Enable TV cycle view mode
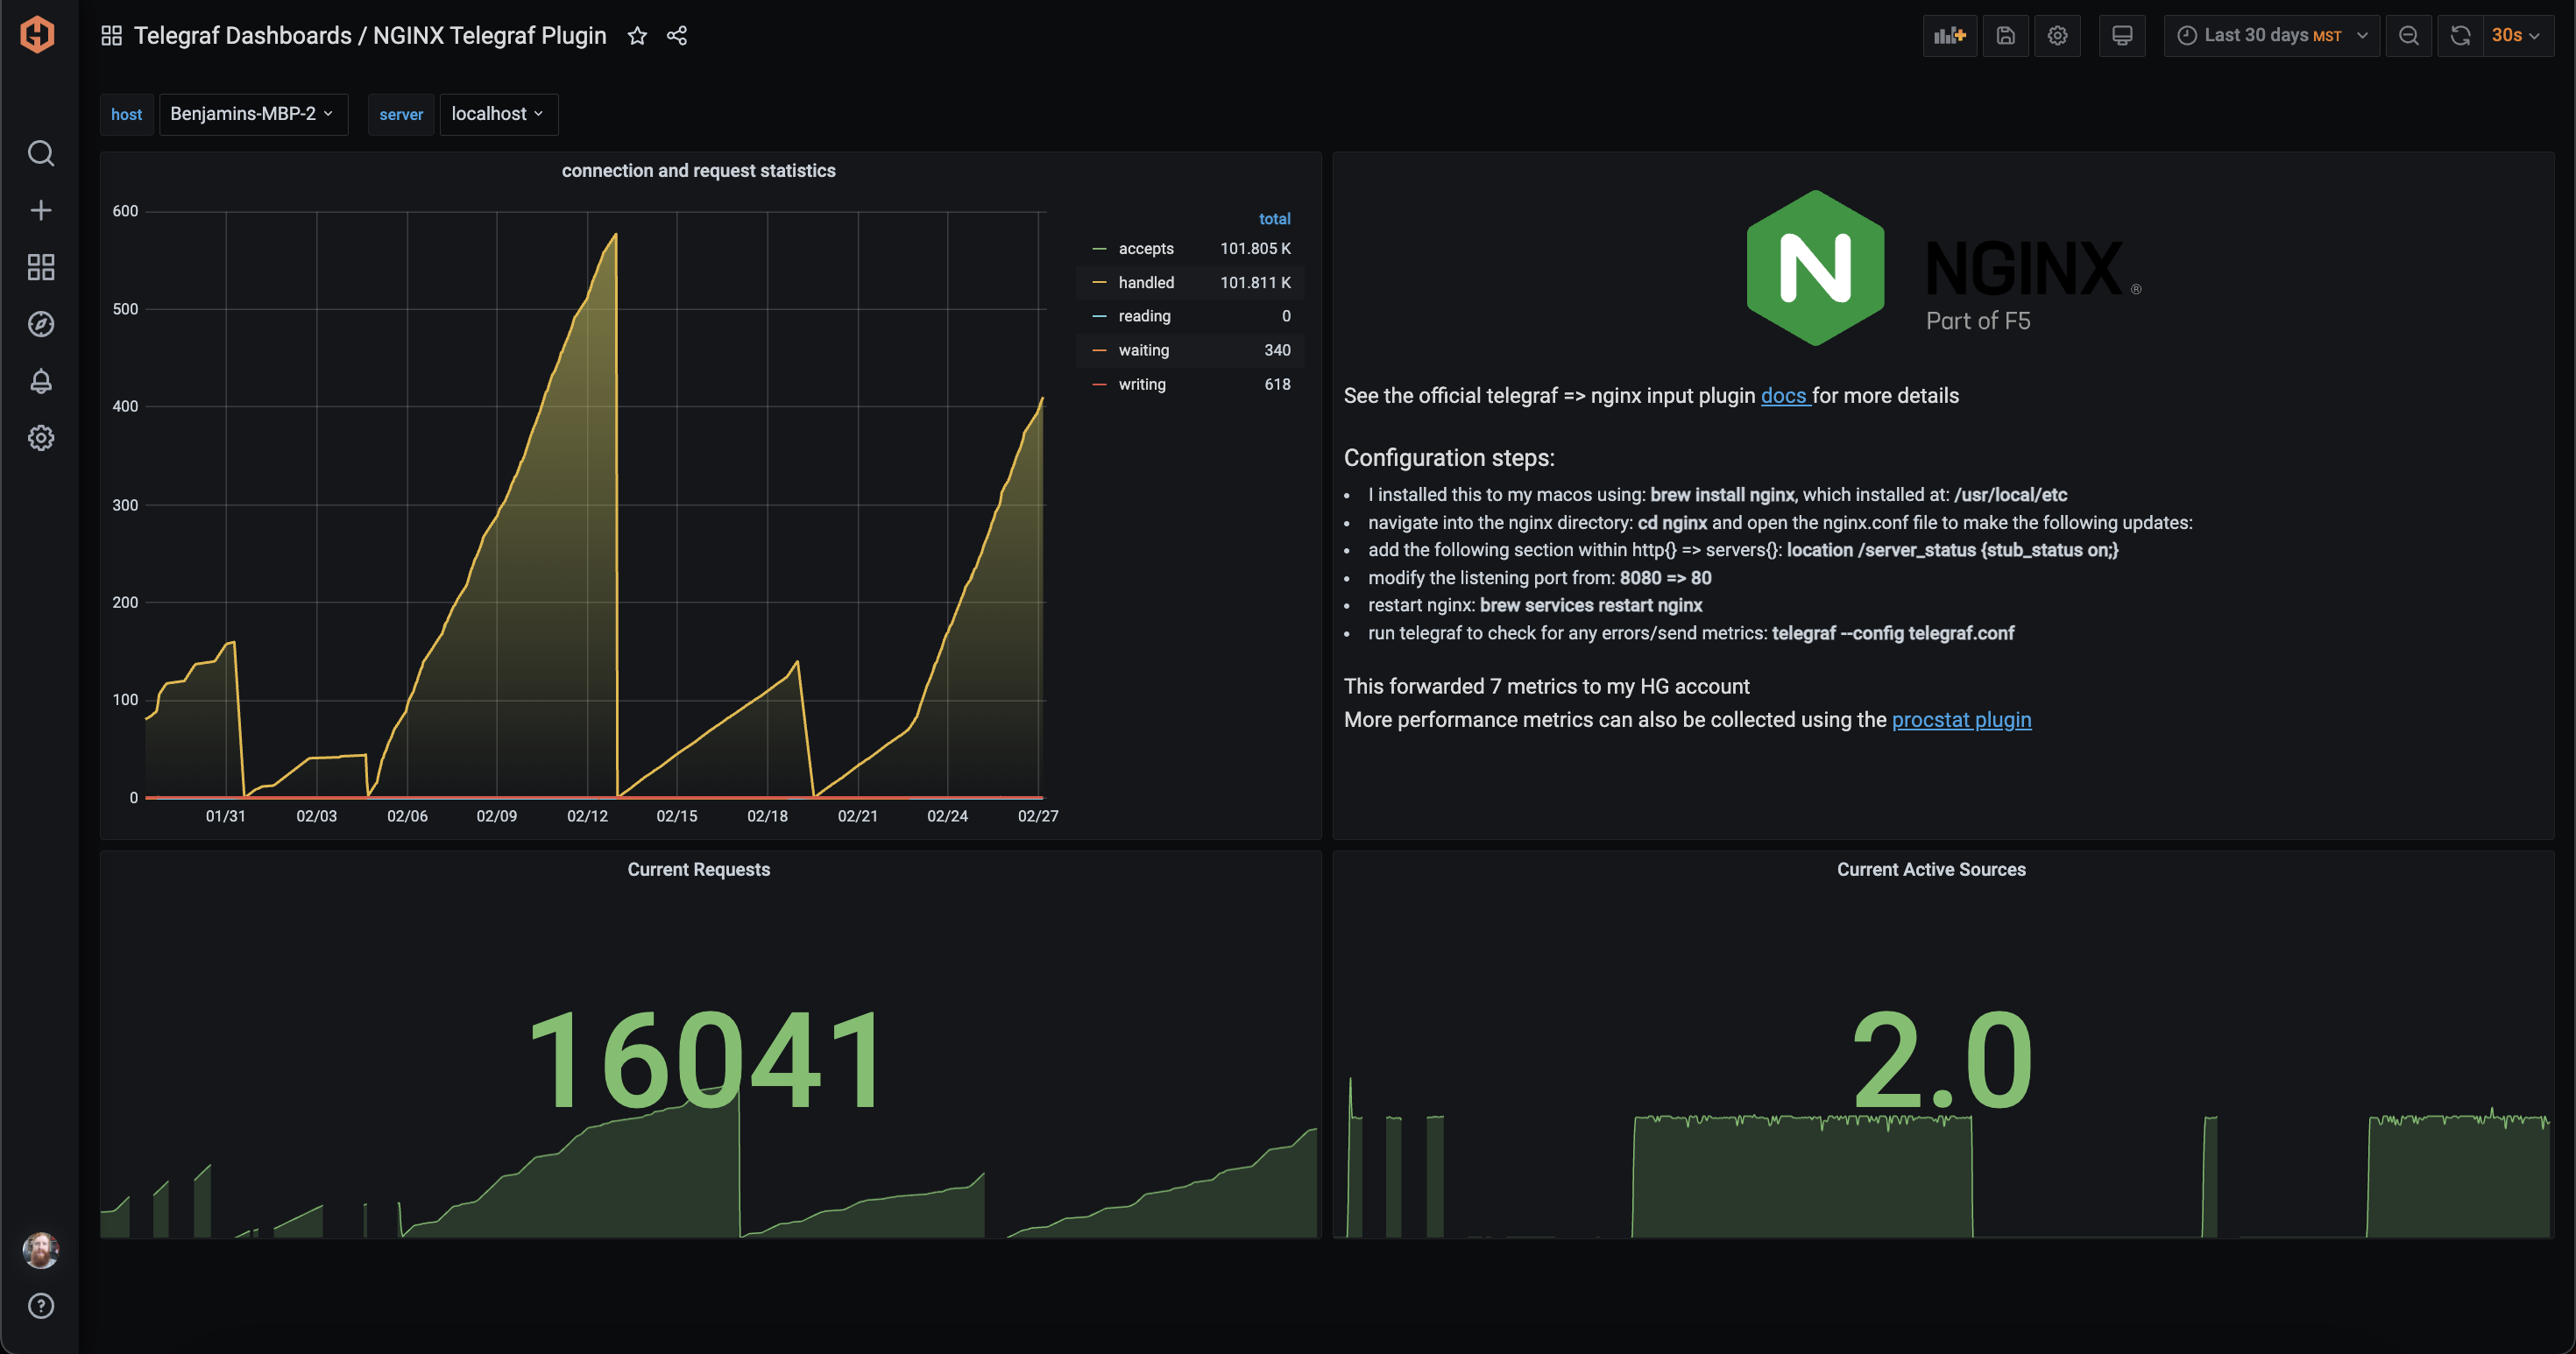2576x1354 pixels. (2122, 35)
